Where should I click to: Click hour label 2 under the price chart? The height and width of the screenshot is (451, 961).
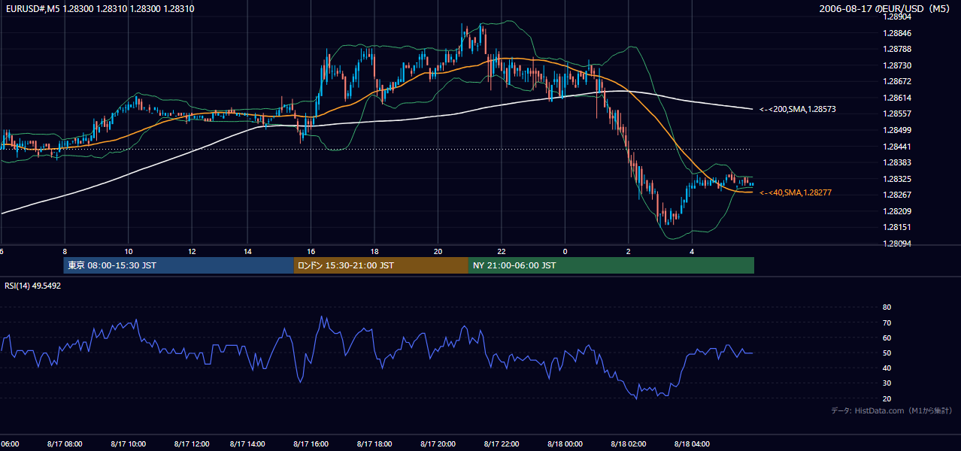628,251
